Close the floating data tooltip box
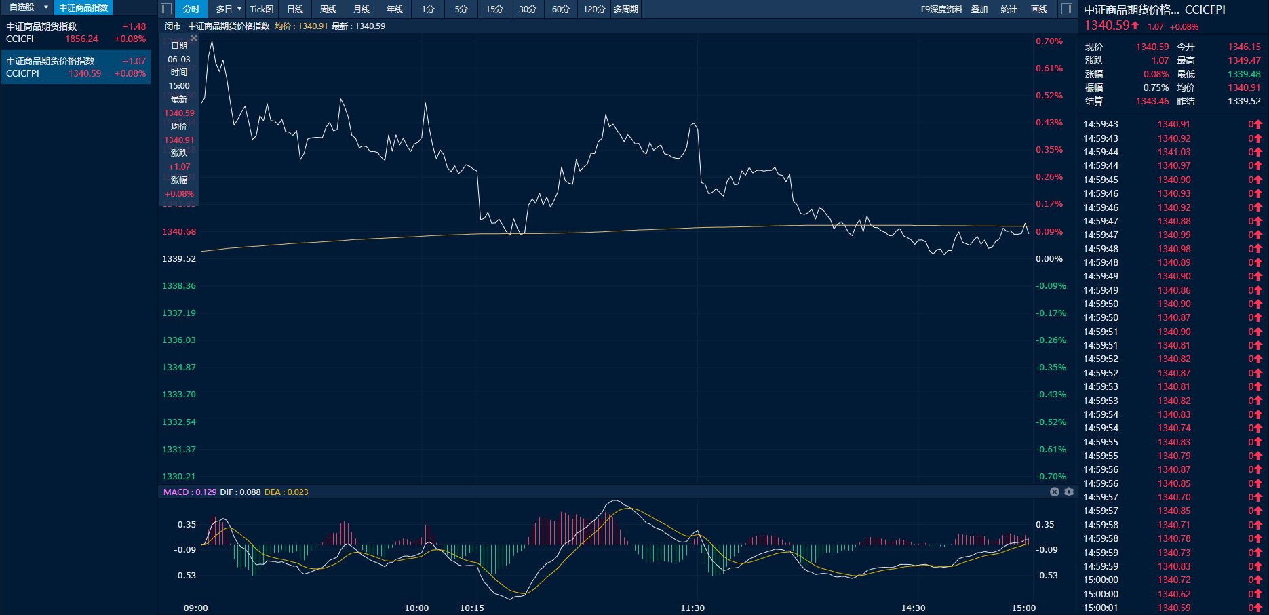This screenshot has height=615, width=1269. [x=194, y=38]
